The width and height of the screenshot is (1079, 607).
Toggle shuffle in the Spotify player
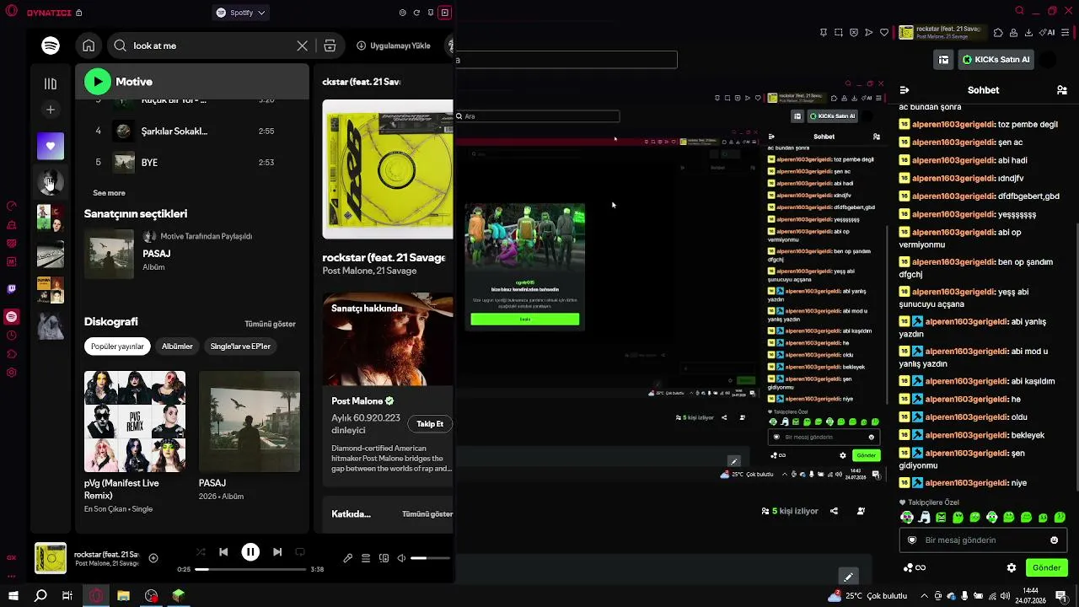[x=200, y=552]
